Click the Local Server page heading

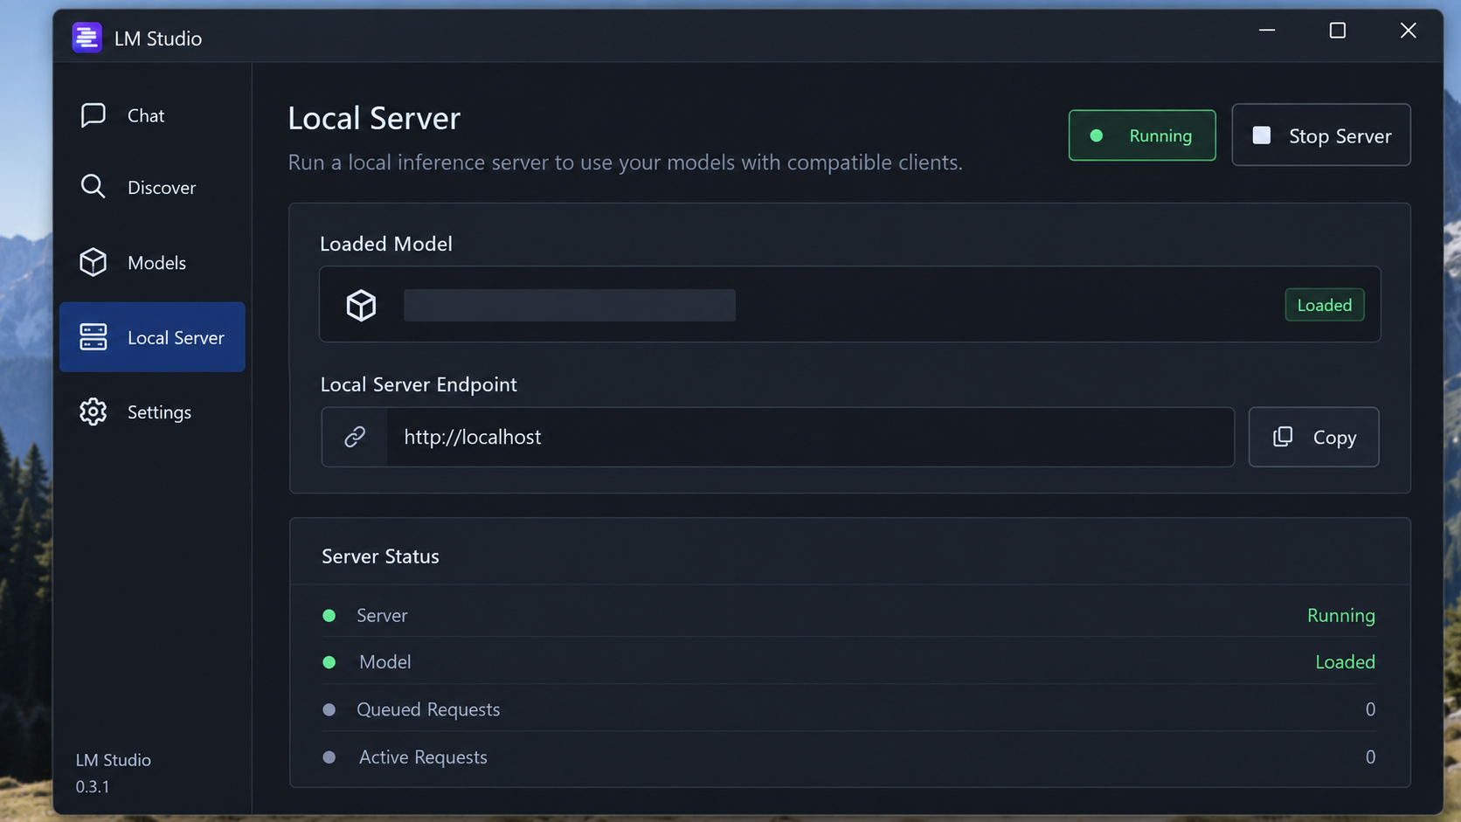(374, 118)
